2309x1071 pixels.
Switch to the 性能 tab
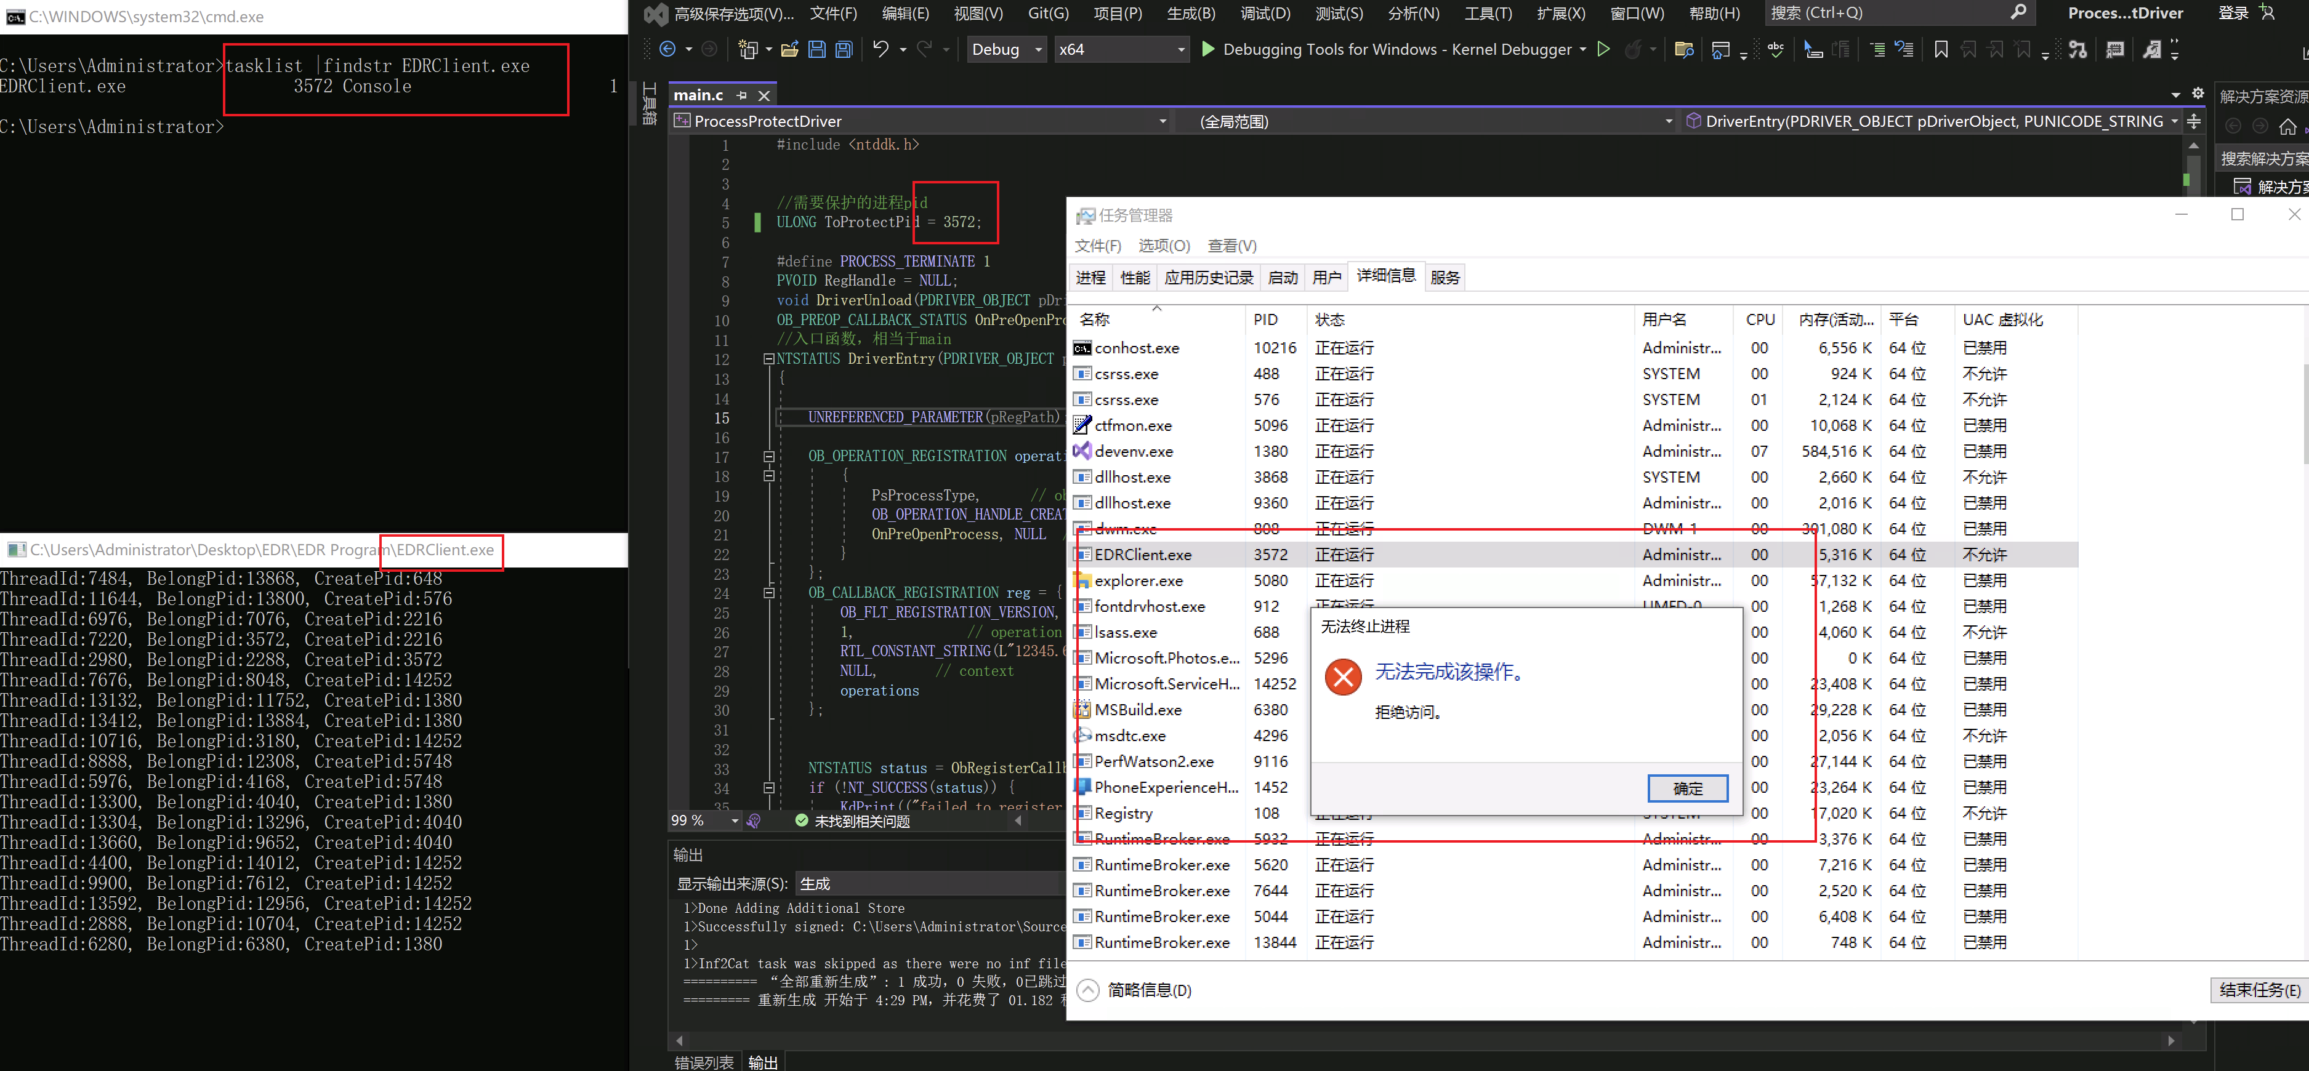(x=1134, y=278)
